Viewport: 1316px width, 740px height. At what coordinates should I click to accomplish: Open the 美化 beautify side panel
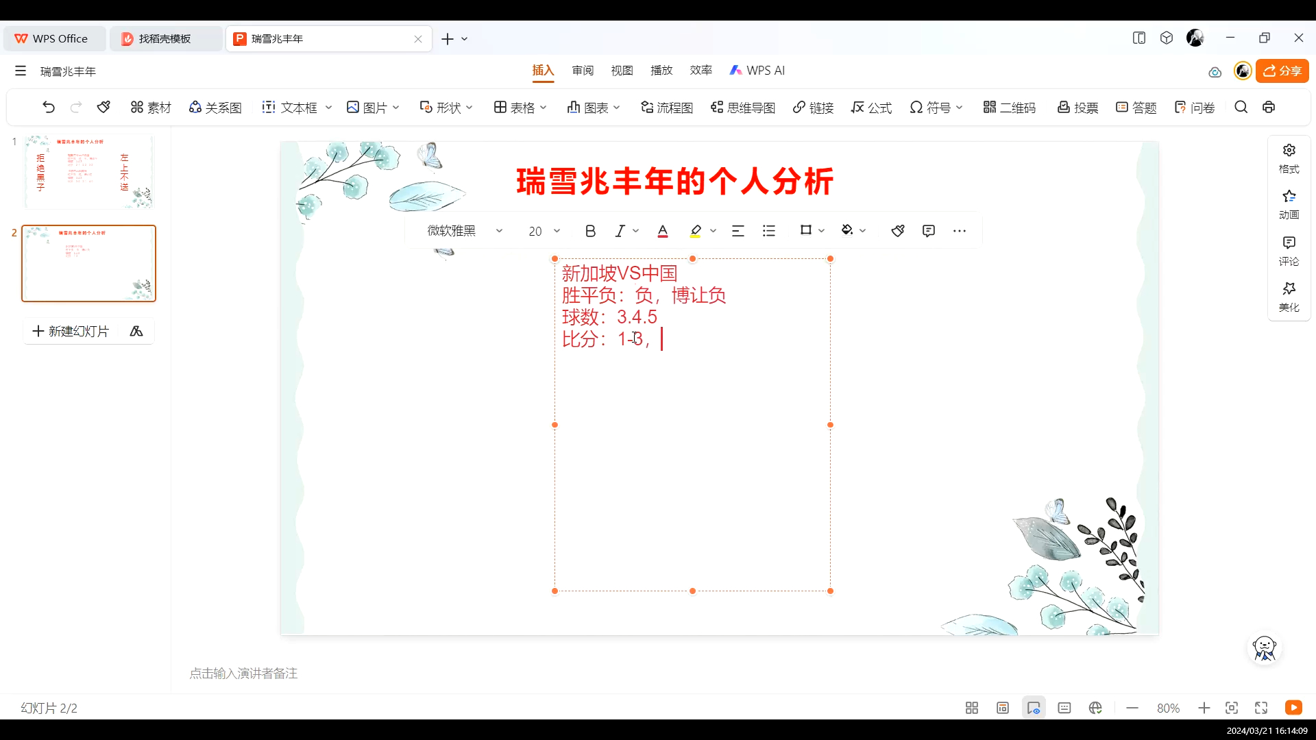pos(1289,297)
